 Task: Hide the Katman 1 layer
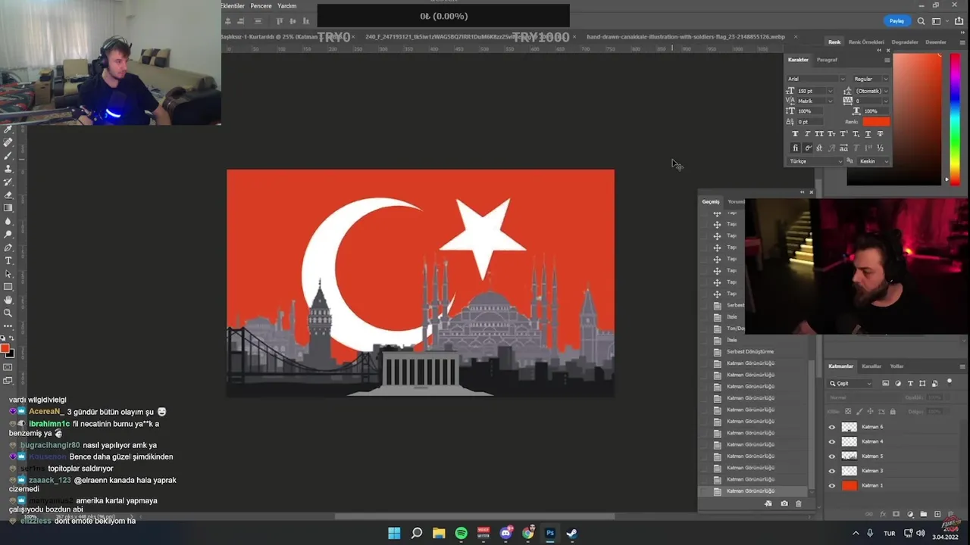pyautogui.click(x=832, y=485)
